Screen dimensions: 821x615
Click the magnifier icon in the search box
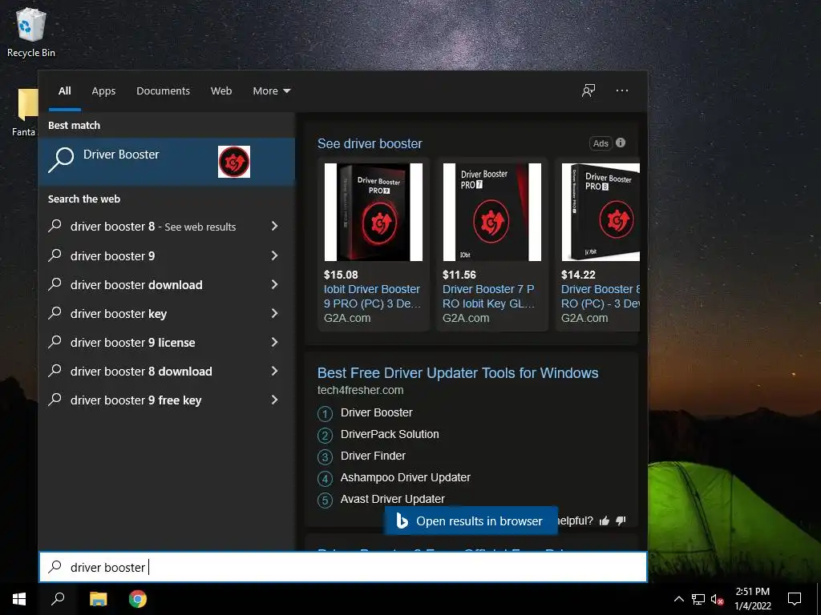pos(55,567)
